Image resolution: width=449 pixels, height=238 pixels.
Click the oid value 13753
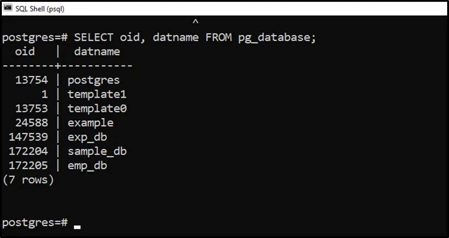pyautogui.click(x=31, y=109)
